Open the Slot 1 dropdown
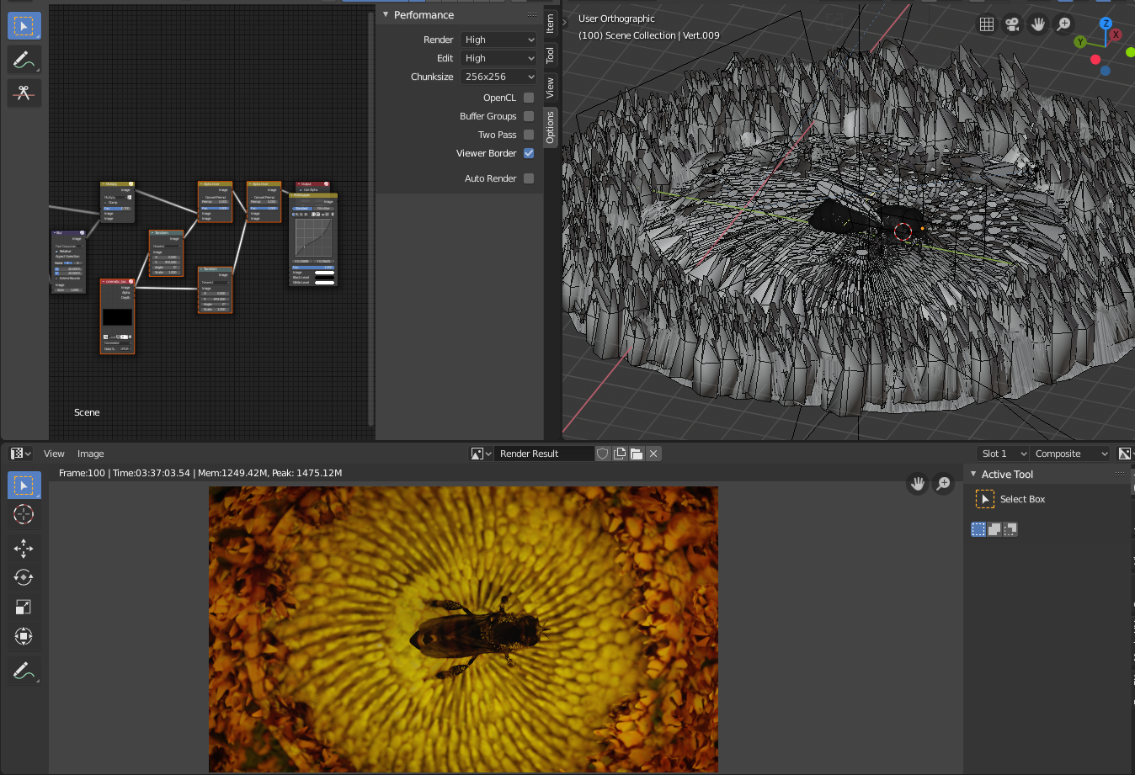 1004,454
